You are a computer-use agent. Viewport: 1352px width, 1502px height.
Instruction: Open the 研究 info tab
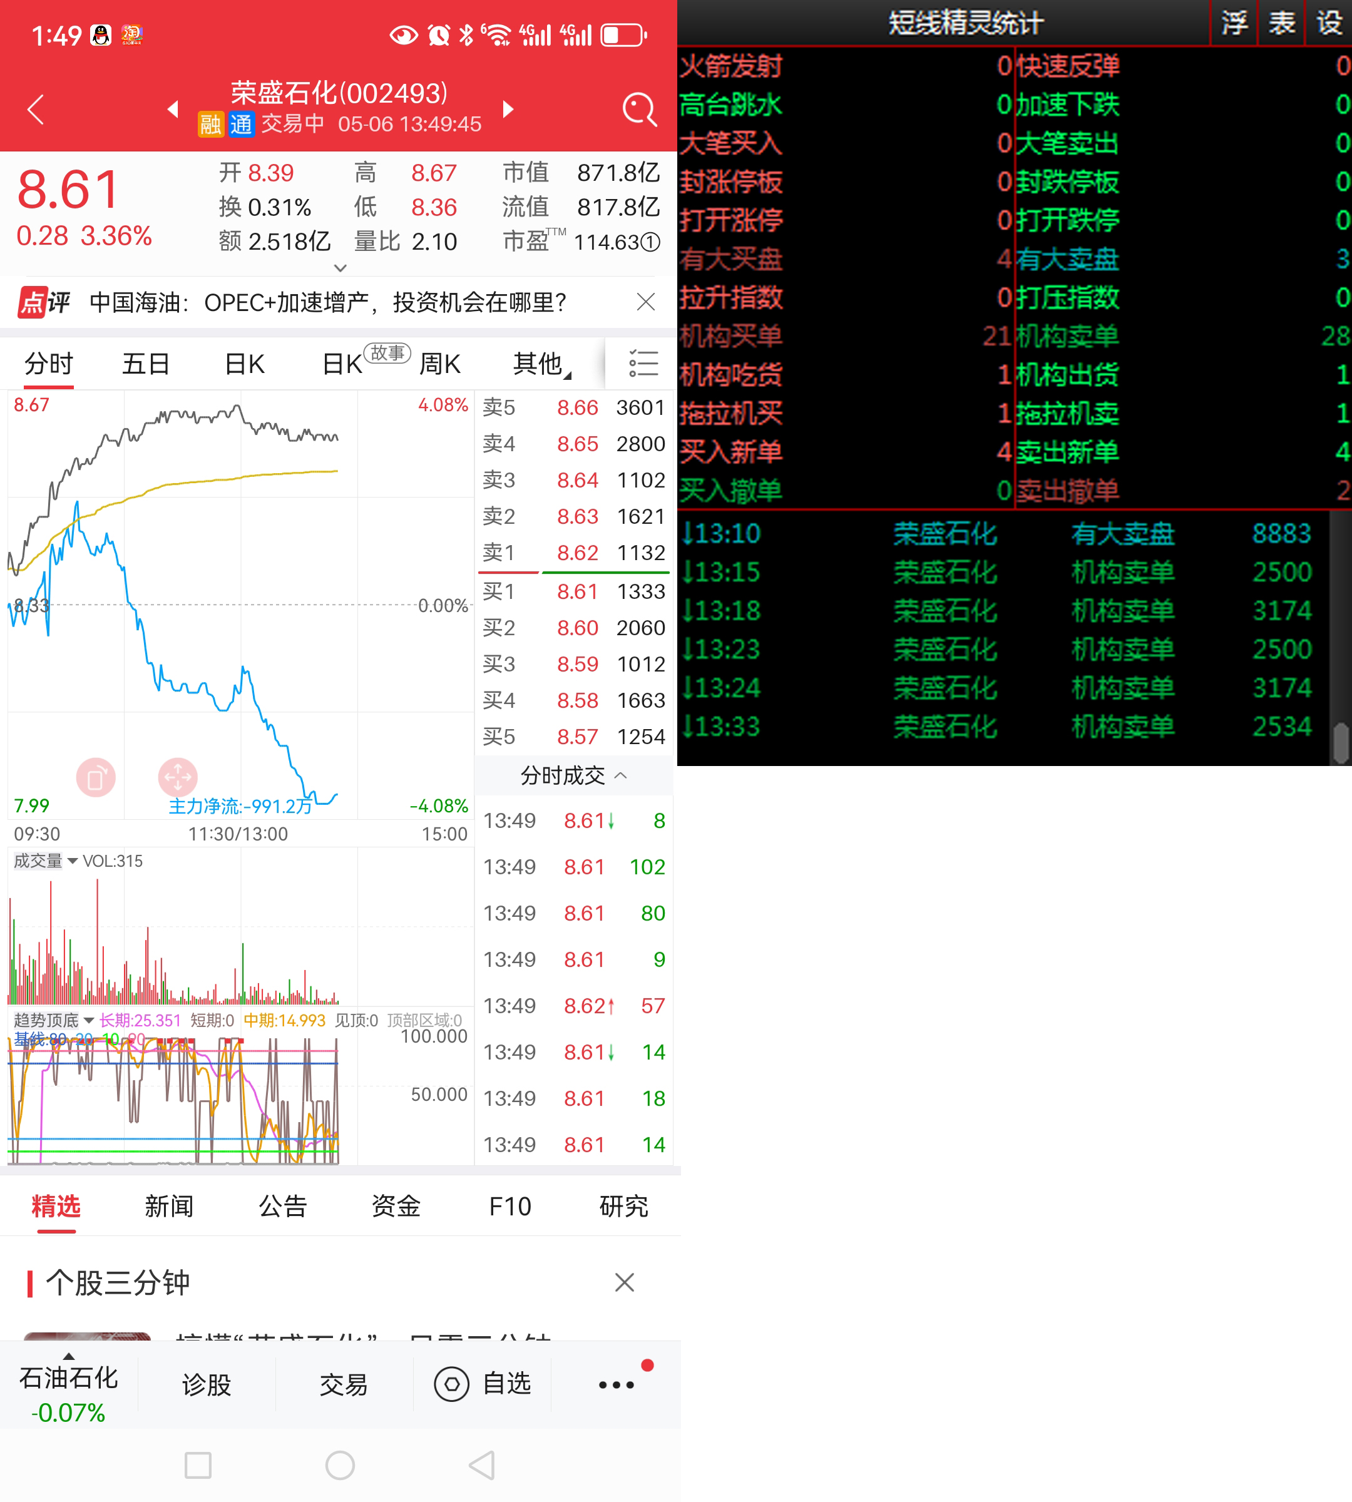point(624,1207)
